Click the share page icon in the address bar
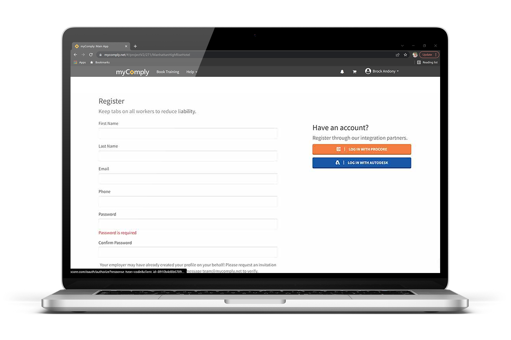511x340 pixels. 398,55
